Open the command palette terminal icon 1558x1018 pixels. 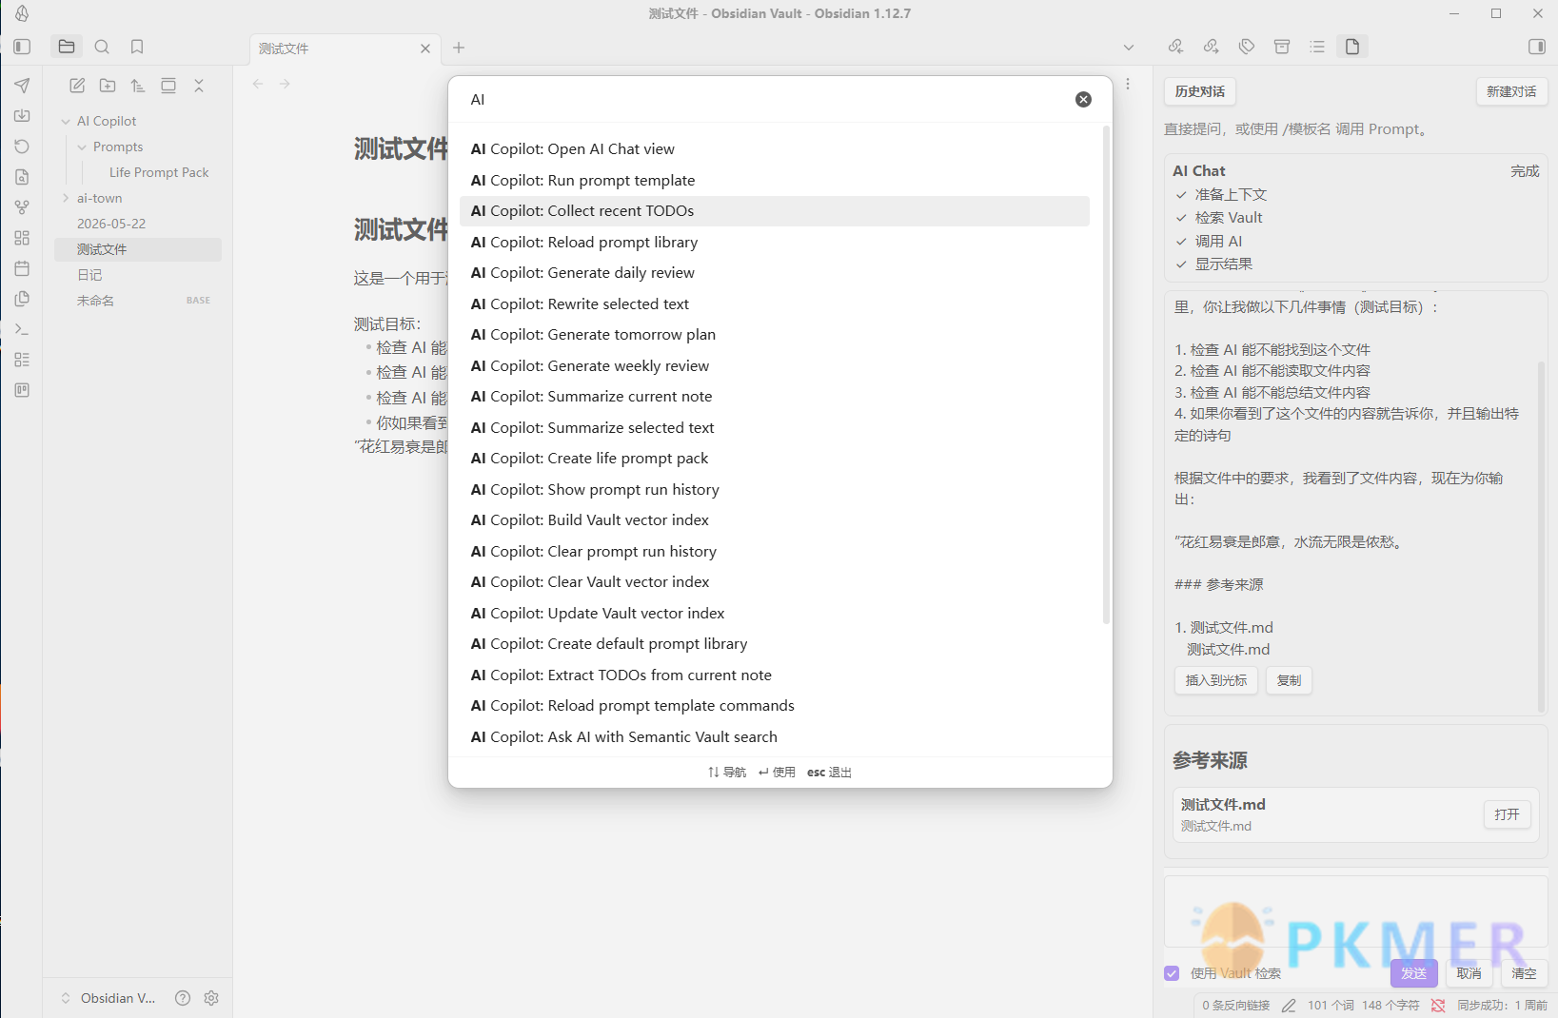(22, 329)
